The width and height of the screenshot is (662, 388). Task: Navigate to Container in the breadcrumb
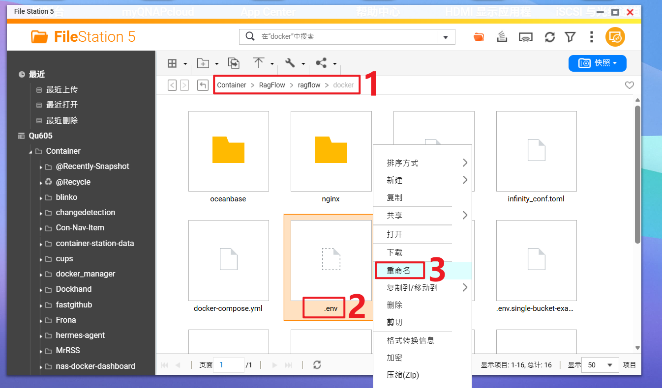coord(232,85)
